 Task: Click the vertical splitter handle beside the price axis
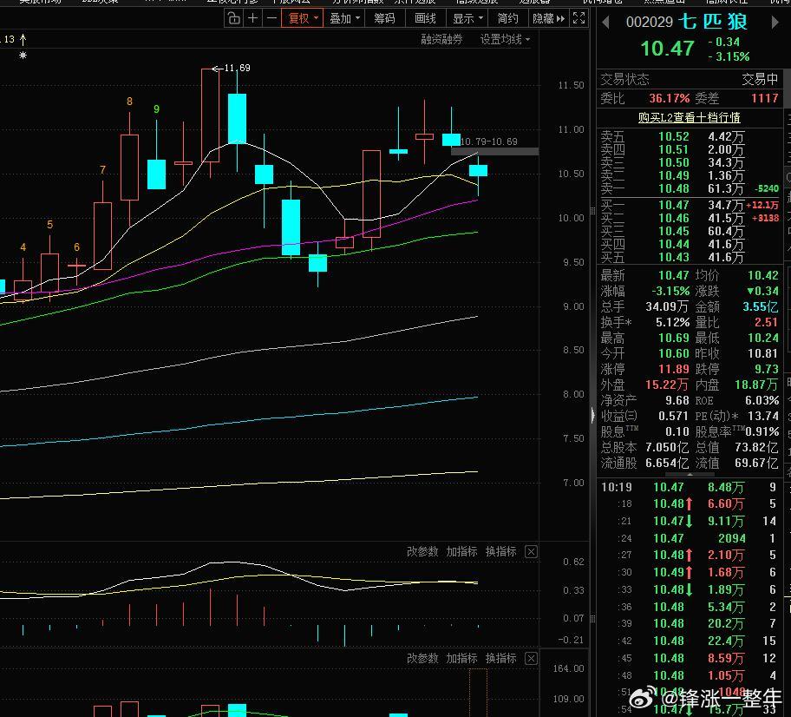coord(592,211)
